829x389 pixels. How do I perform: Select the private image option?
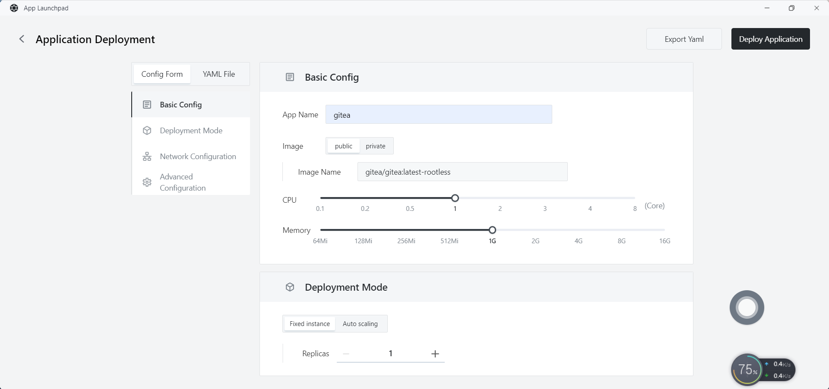[x=375, y=146]
